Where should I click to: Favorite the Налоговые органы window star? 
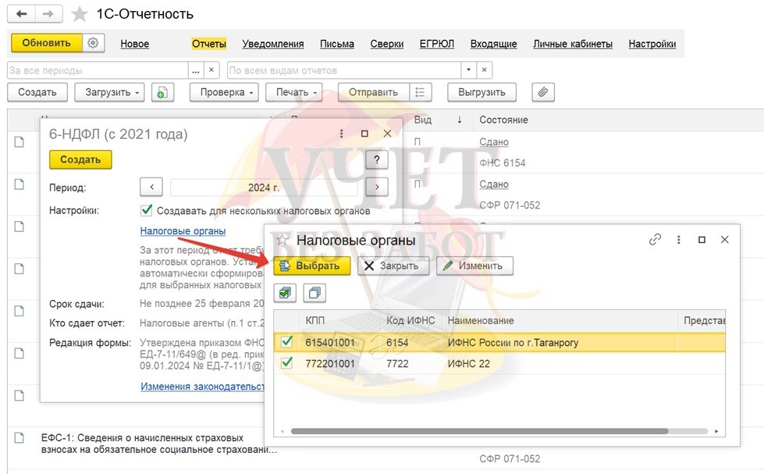coord(283,240)
